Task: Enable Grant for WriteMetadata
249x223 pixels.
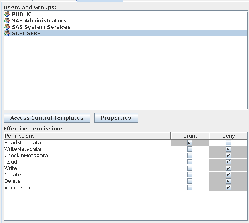Action: [190, 149]
